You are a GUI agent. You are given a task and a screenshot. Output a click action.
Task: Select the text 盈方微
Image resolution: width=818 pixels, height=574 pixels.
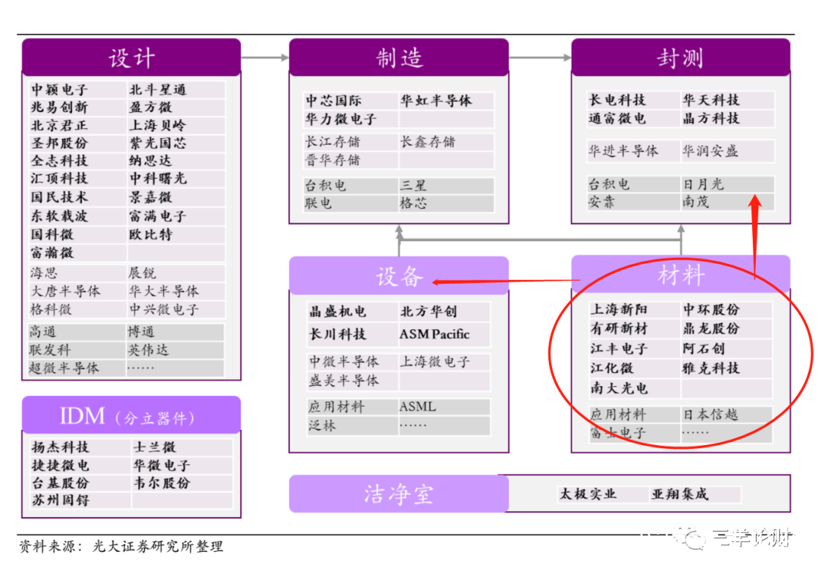(x=150, y=107)
